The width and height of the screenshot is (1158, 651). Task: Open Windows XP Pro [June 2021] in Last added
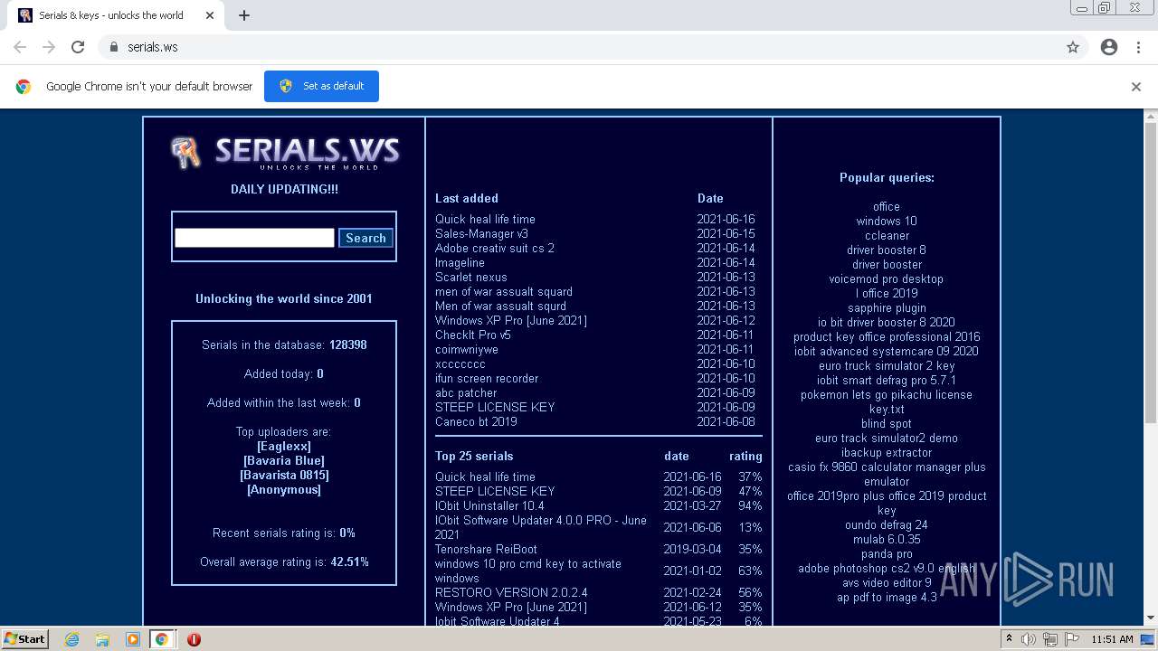[511, 320]
